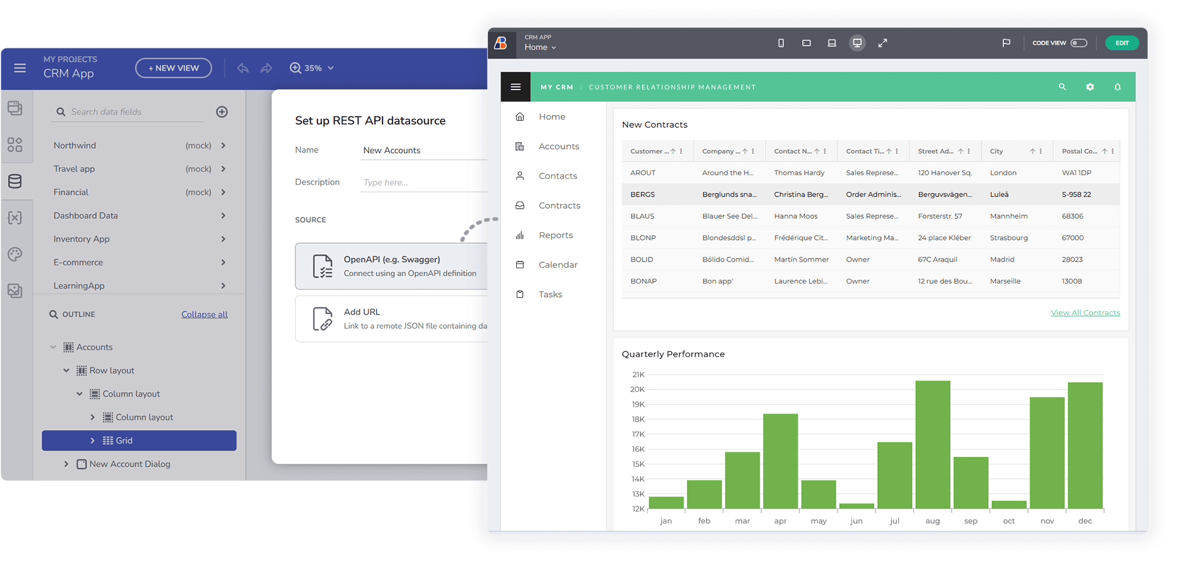Select the OpenAPI (e.g. Swagger) source option
Screen dimensions: 1177x569
[392, 266]
